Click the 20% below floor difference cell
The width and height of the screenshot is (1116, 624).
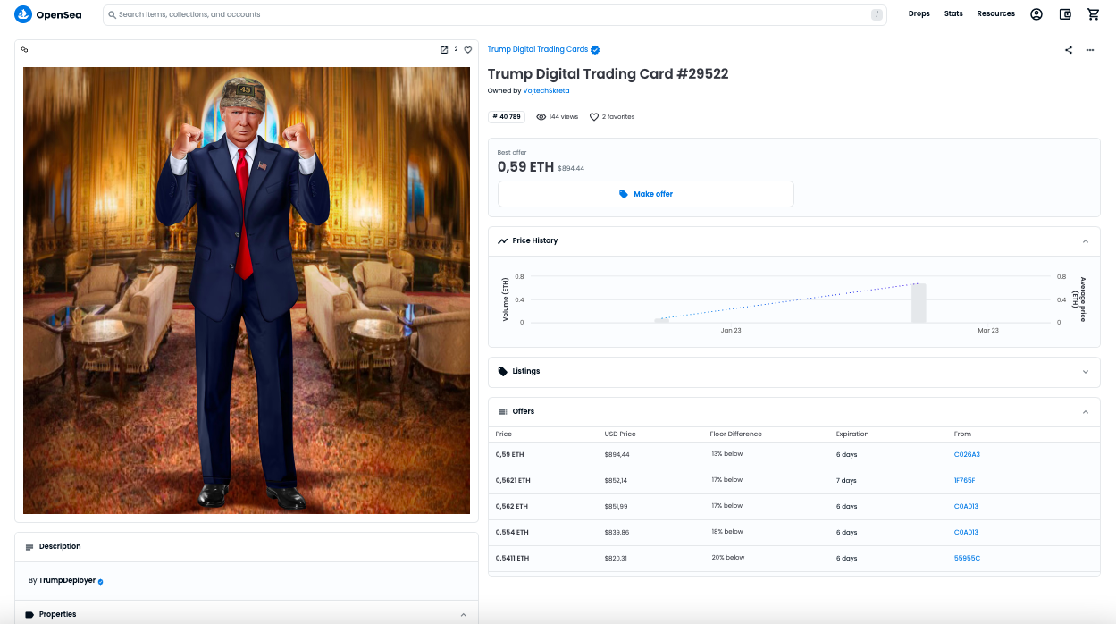(727, 558)
